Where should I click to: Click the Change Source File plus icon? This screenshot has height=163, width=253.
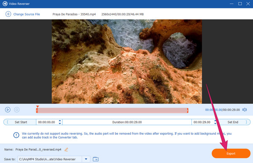coord(8,14)
